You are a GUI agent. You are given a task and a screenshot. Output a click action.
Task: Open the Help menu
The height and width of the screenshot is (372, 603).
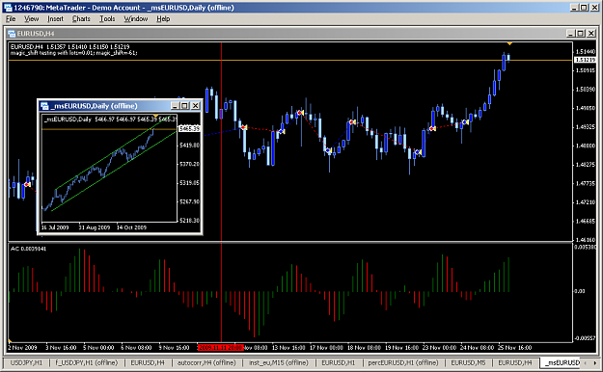click(x=163, y=19)
